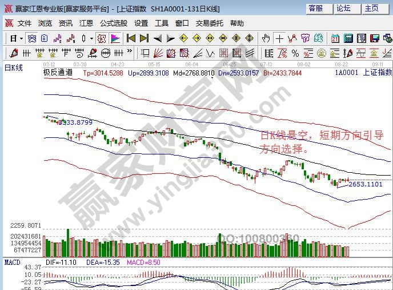This screenshot has height=290, width=393.
Task: Click the floppy disk save icon
Action: [374, 38]
